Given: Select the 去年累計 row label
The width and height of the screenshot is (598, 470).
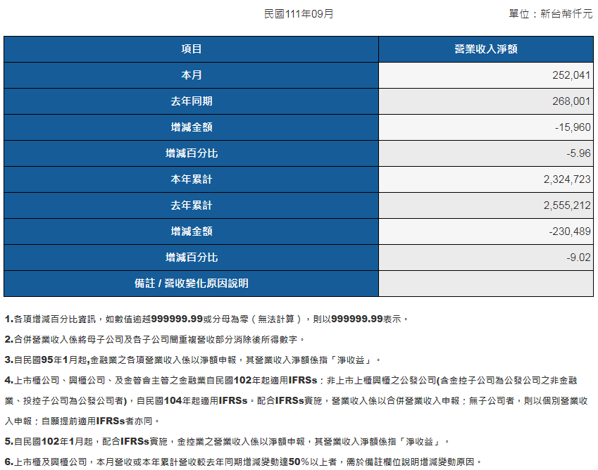Looking at the screenshot, I should click(191, 205).
